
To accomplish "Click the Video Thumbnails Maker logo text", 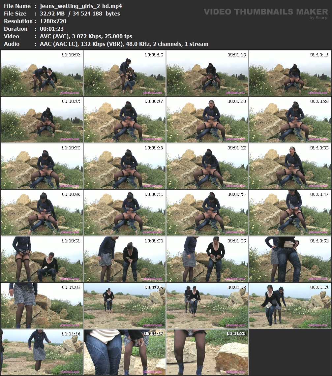I will point(266,12).
